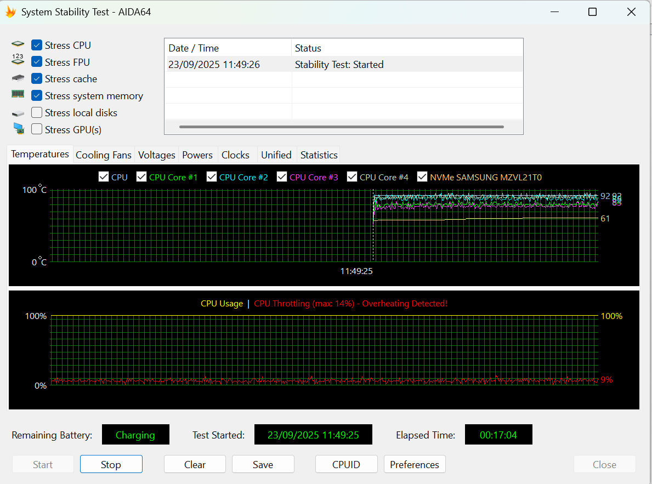
Task: Click the 11:49:25 time marker on temperature graph
Action: tap(356, 271)
